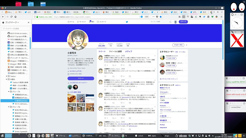
Task: Open page actions three-dots in address bar
Action: point(153,17)
